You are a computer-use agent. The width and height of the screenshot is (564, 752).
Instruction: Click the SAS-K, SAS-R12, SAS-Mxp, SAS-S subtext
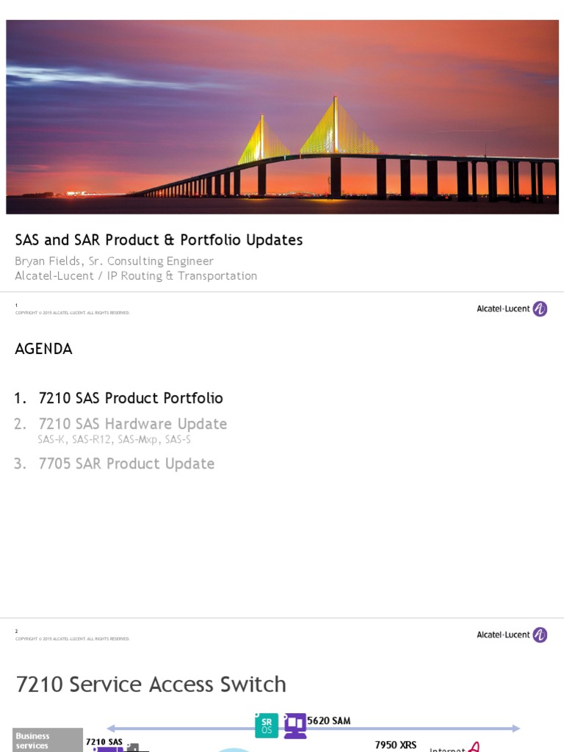pyautogui.click(x=115, y=439)
